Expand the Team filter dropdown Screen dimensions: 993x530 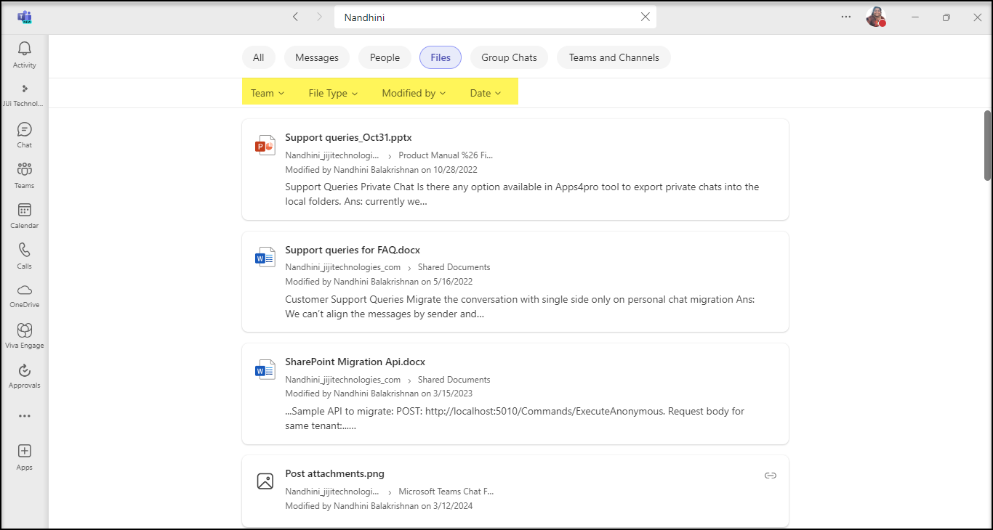pyautogui.click(x=268, y=93)
